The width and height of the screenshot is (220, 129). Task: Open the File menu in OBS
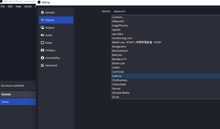click(x=2, y=6)
